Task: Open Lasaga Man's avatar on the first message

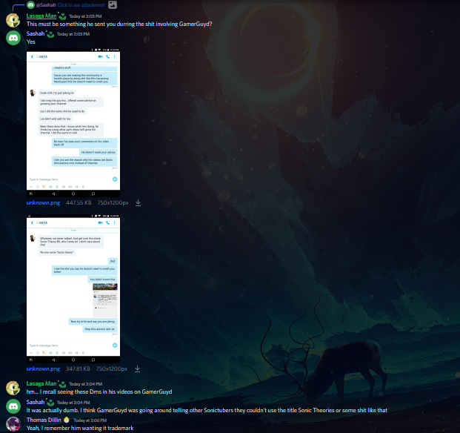Action: tap(13, 20)
